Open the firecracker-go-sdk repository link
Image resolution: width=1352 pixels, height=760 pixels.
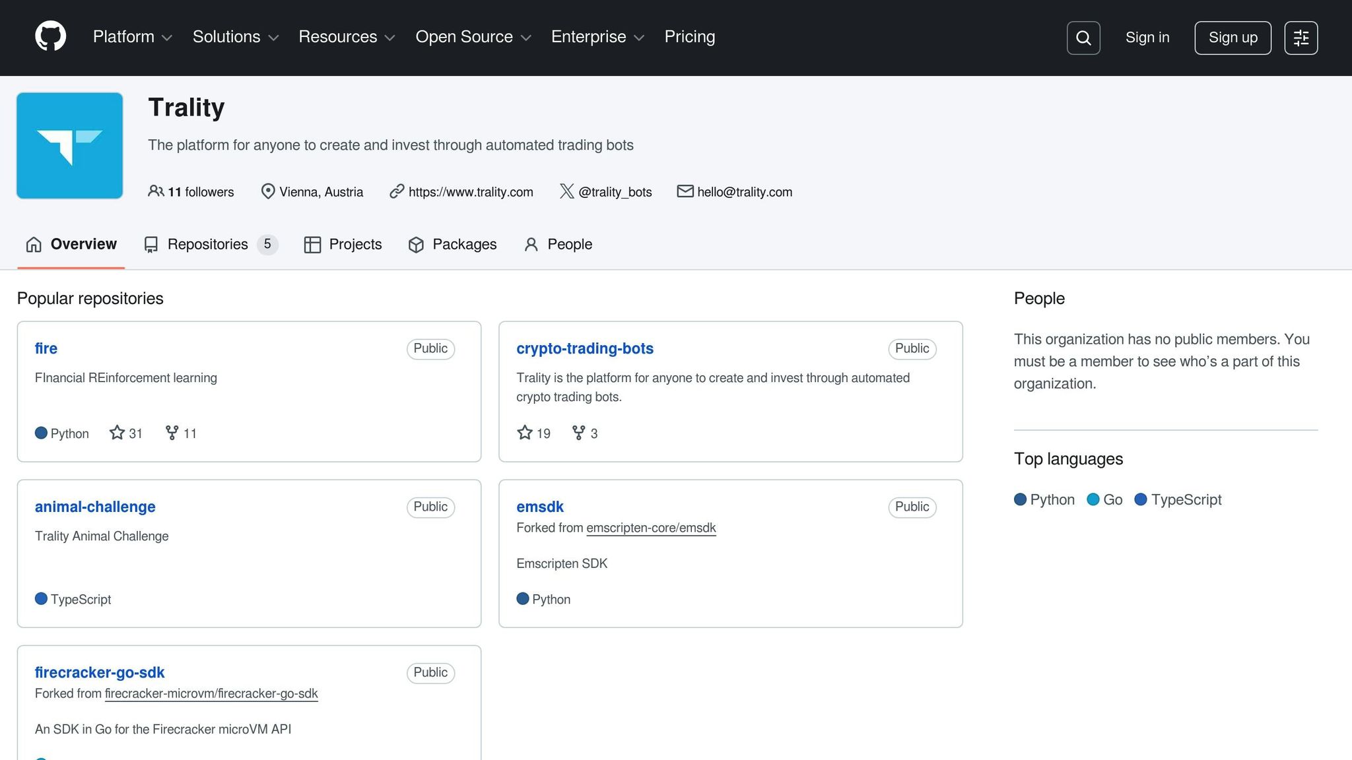(x=100, y=672)
